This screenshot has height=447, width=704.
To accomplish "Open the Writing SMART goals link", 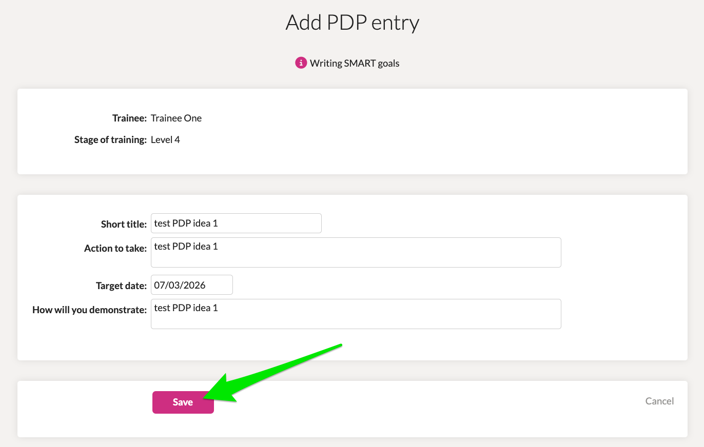I will coord(355,64).
